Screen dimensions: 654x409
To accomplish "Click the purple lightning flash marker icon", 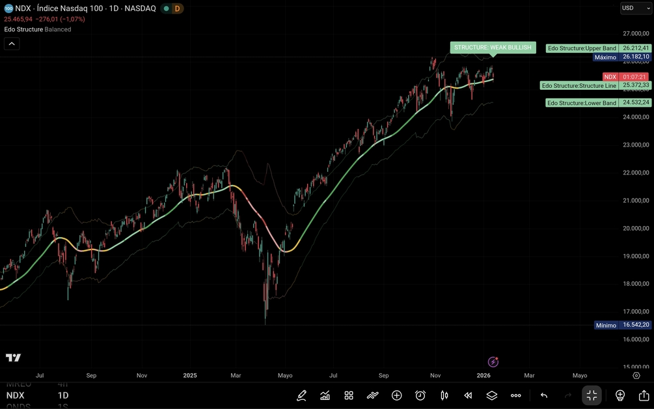I will (x=493, y=361).
